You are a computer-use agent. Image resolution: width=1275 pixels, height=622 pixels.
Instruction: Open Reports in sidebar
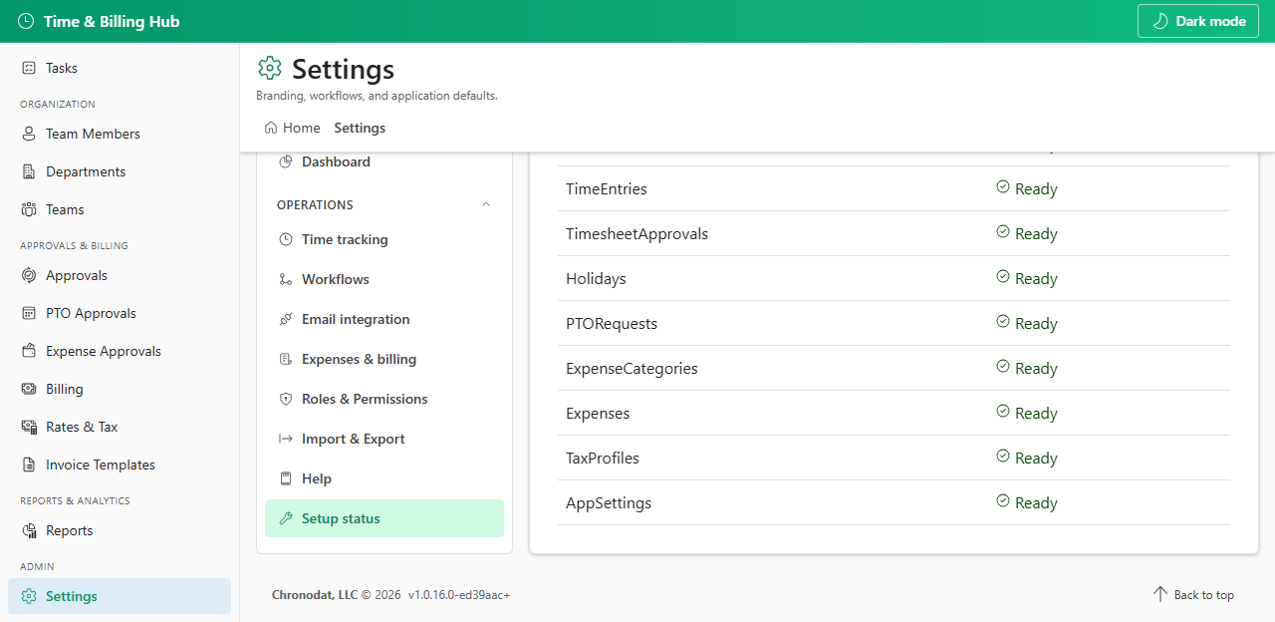pos(120,530)
